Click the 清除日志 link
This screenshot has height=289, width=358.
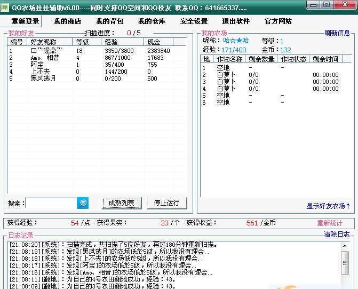point(337,235)
